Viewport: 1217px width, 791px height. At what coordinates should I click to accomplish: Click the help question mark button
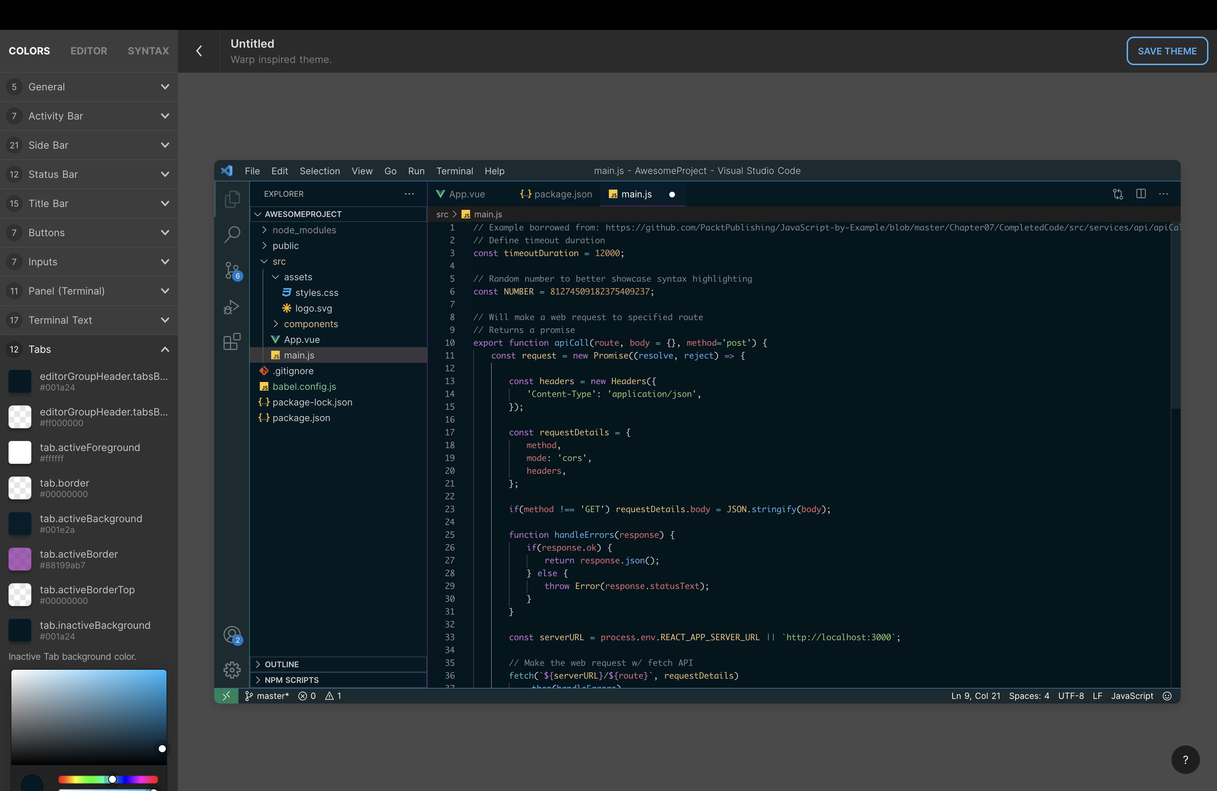click(x=1185, y=760)
